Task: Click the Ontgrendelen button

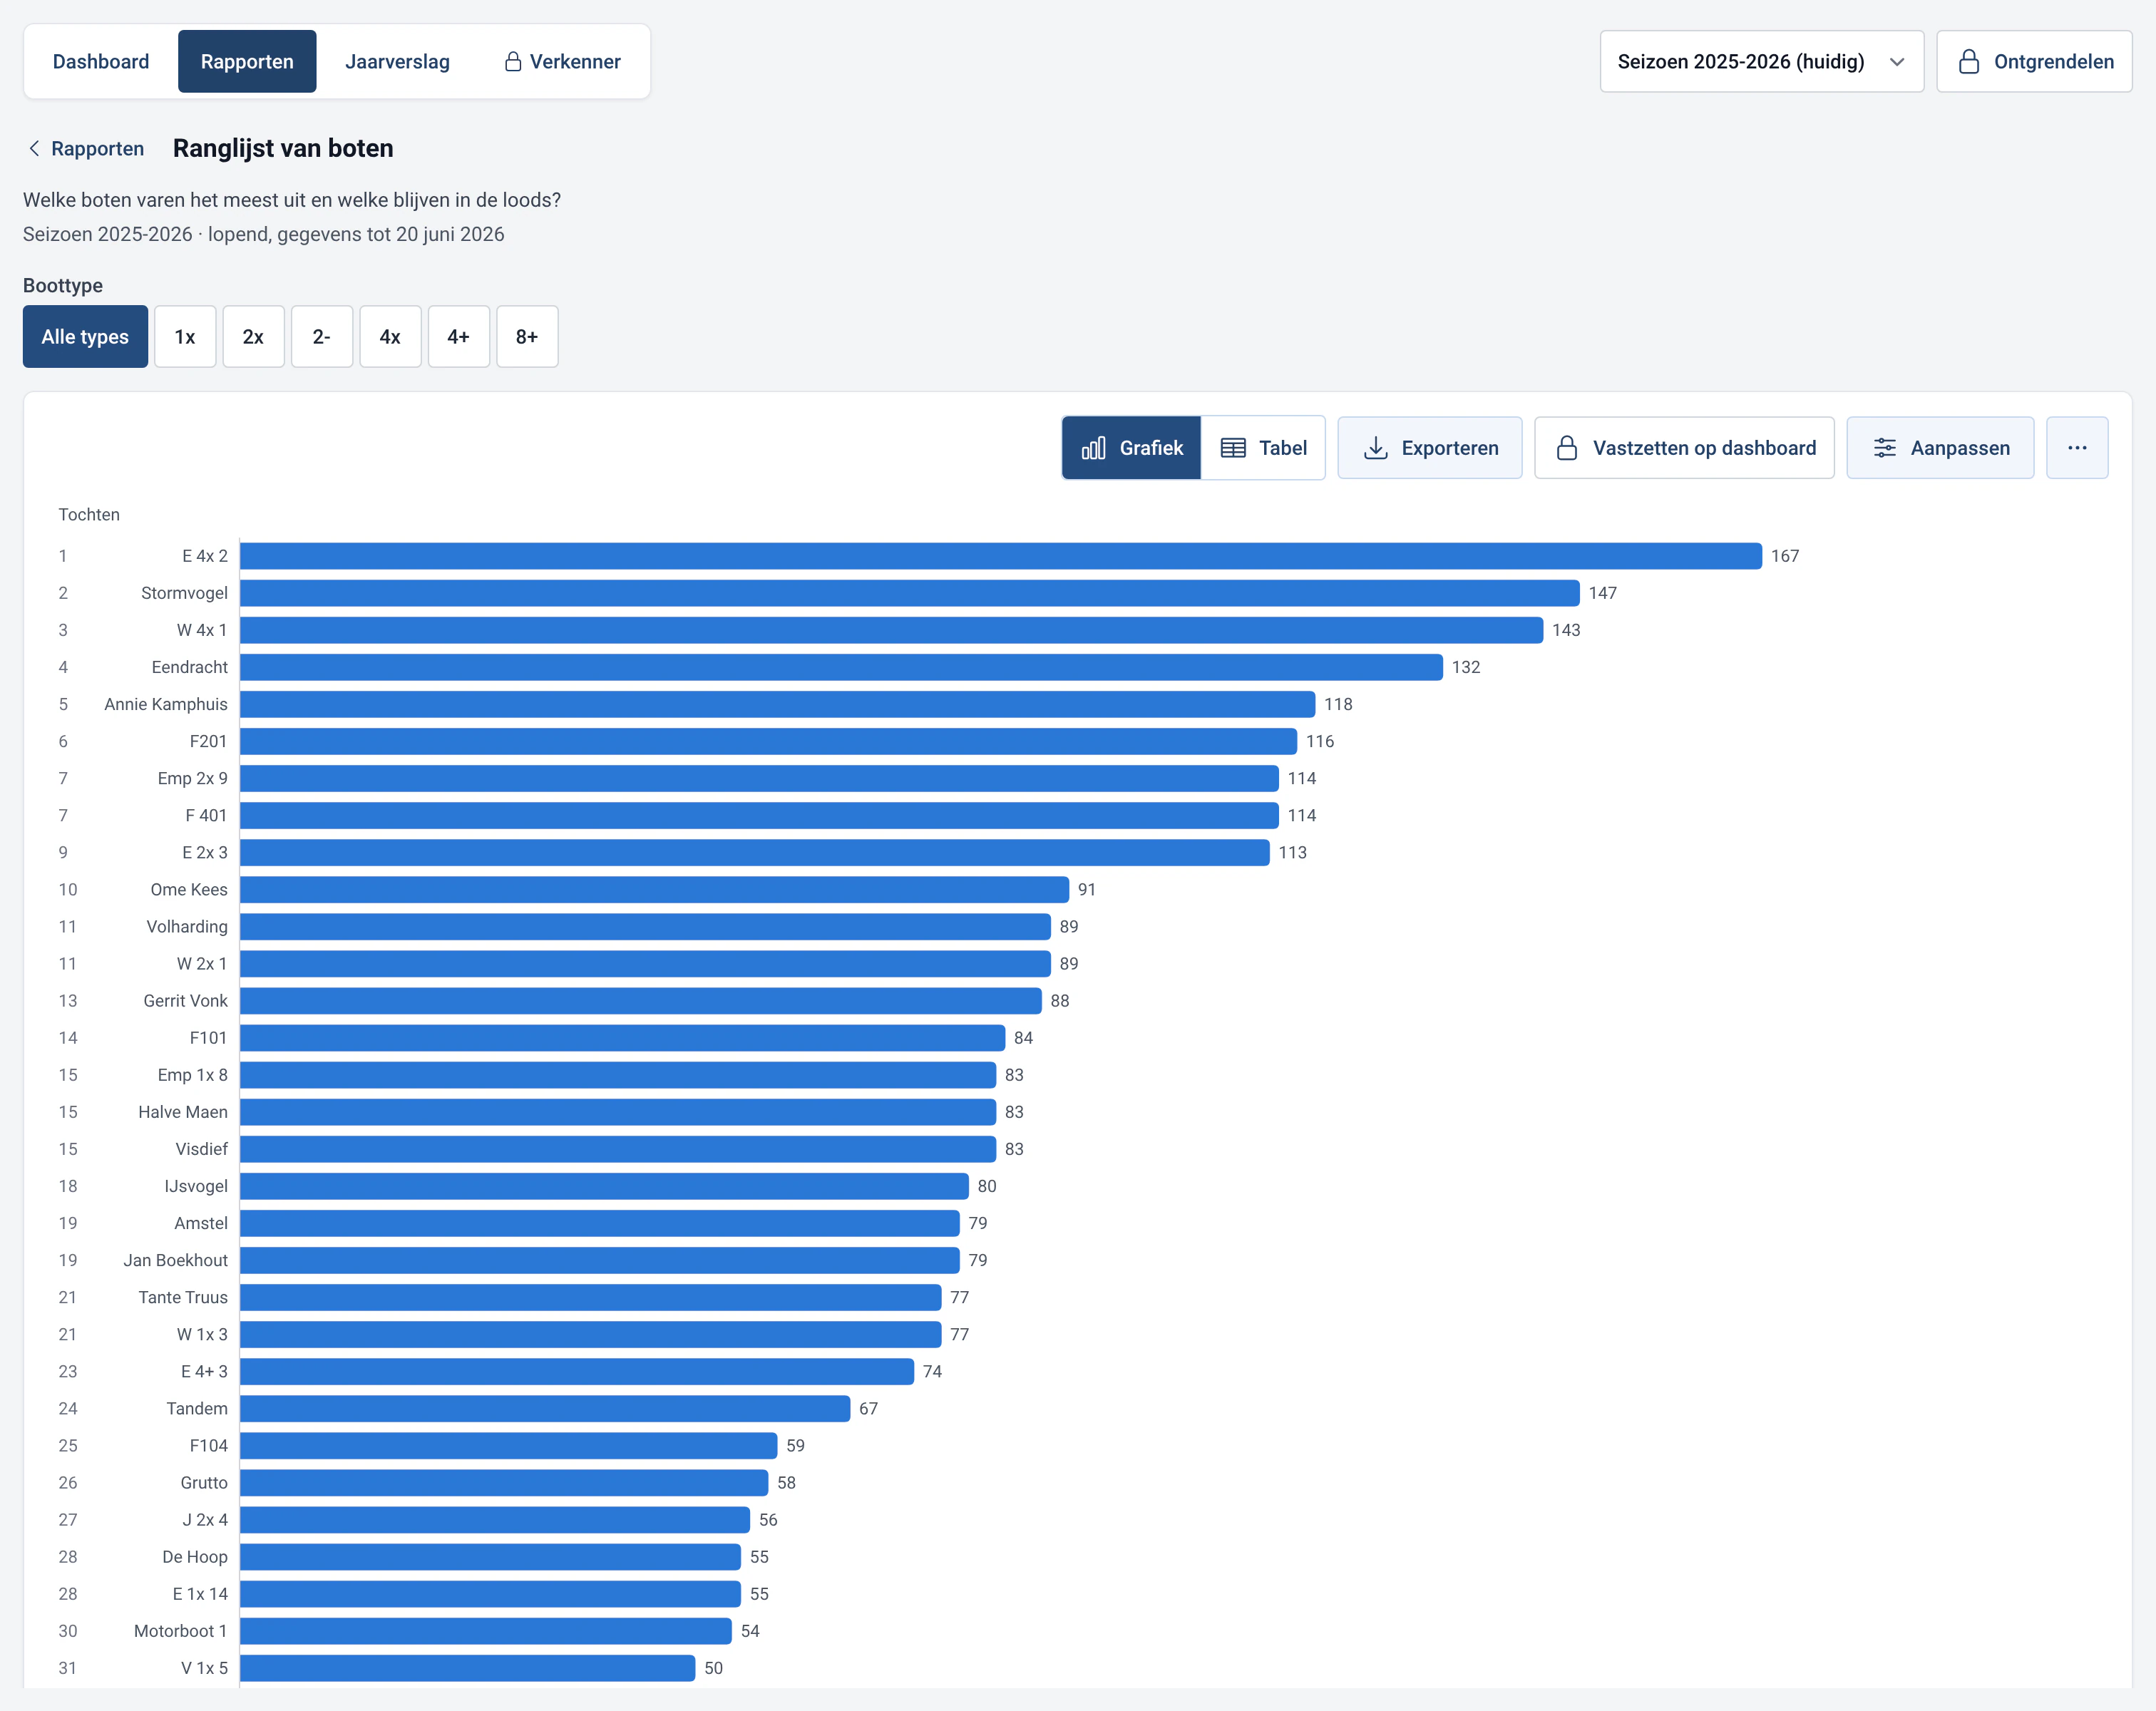Action: click(2034, 61)
